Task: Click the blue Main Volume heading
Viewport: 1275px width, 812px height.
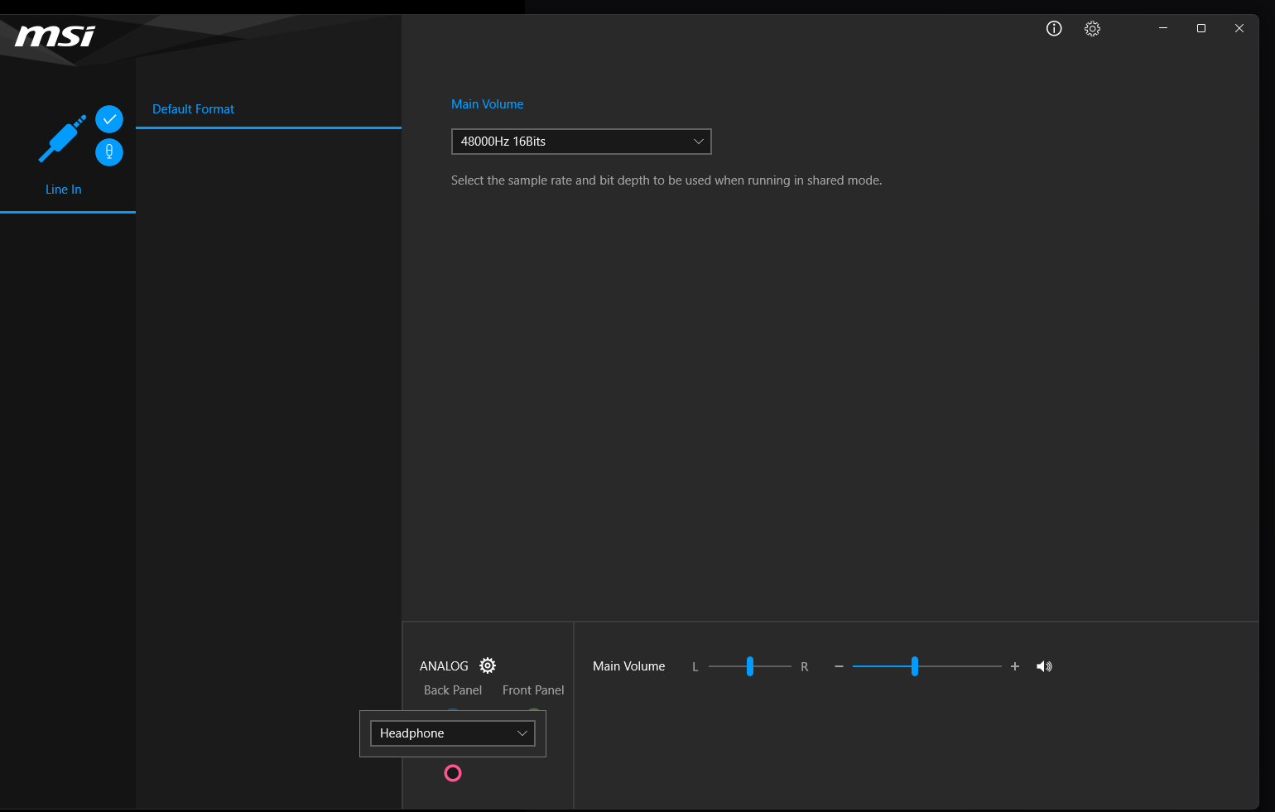Action: 487,104
